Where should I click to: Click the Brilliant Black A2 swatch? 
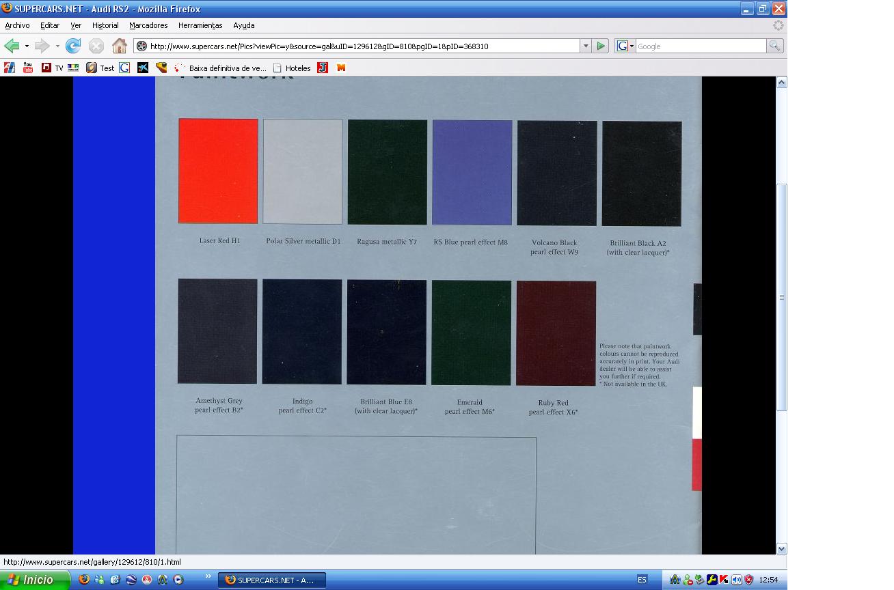click(642, 173)
